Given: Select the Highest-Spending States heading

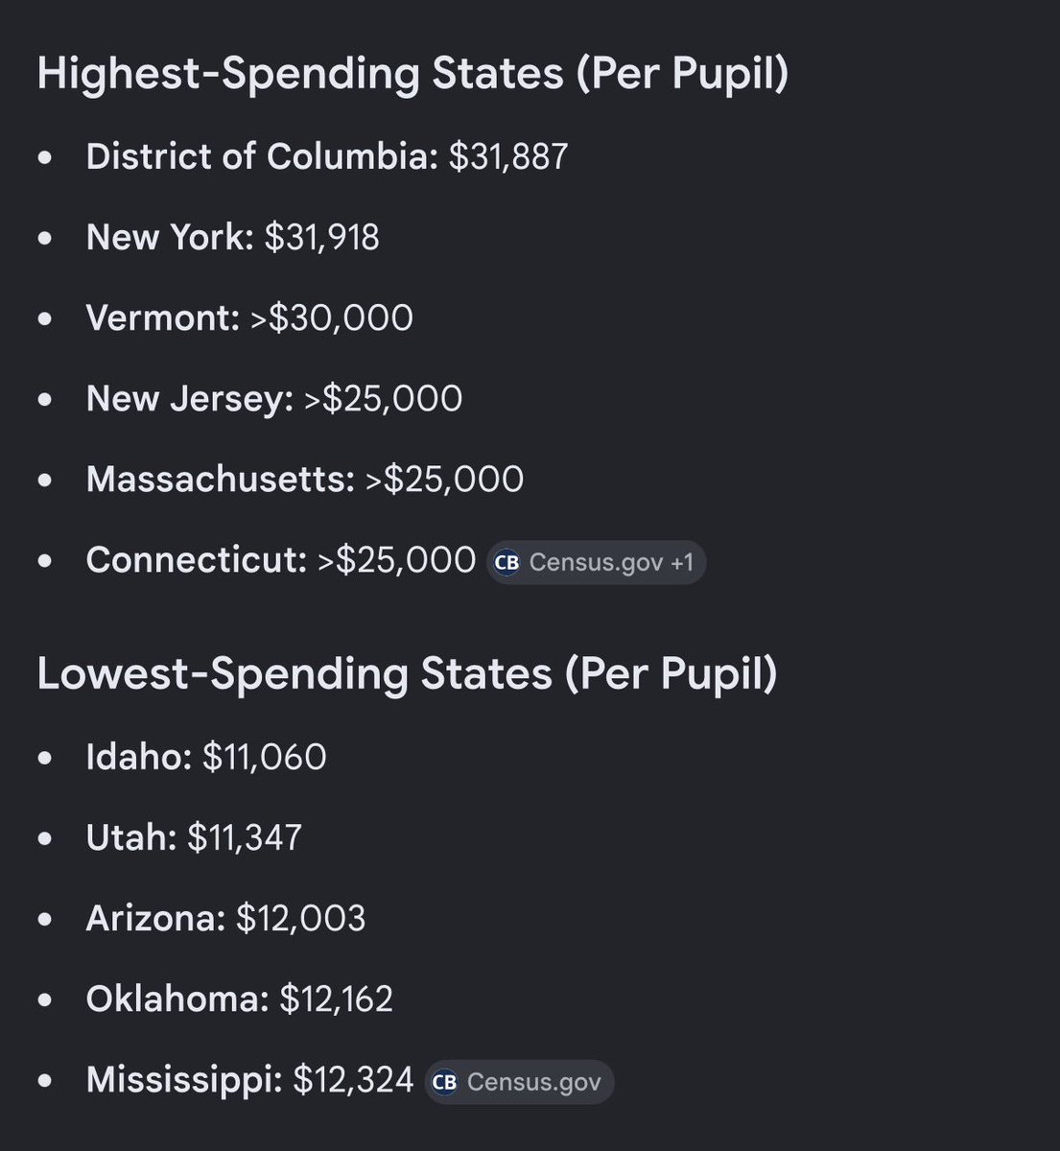Looking at the screenshot, I should pyautogui.click(x=412, y=75).
